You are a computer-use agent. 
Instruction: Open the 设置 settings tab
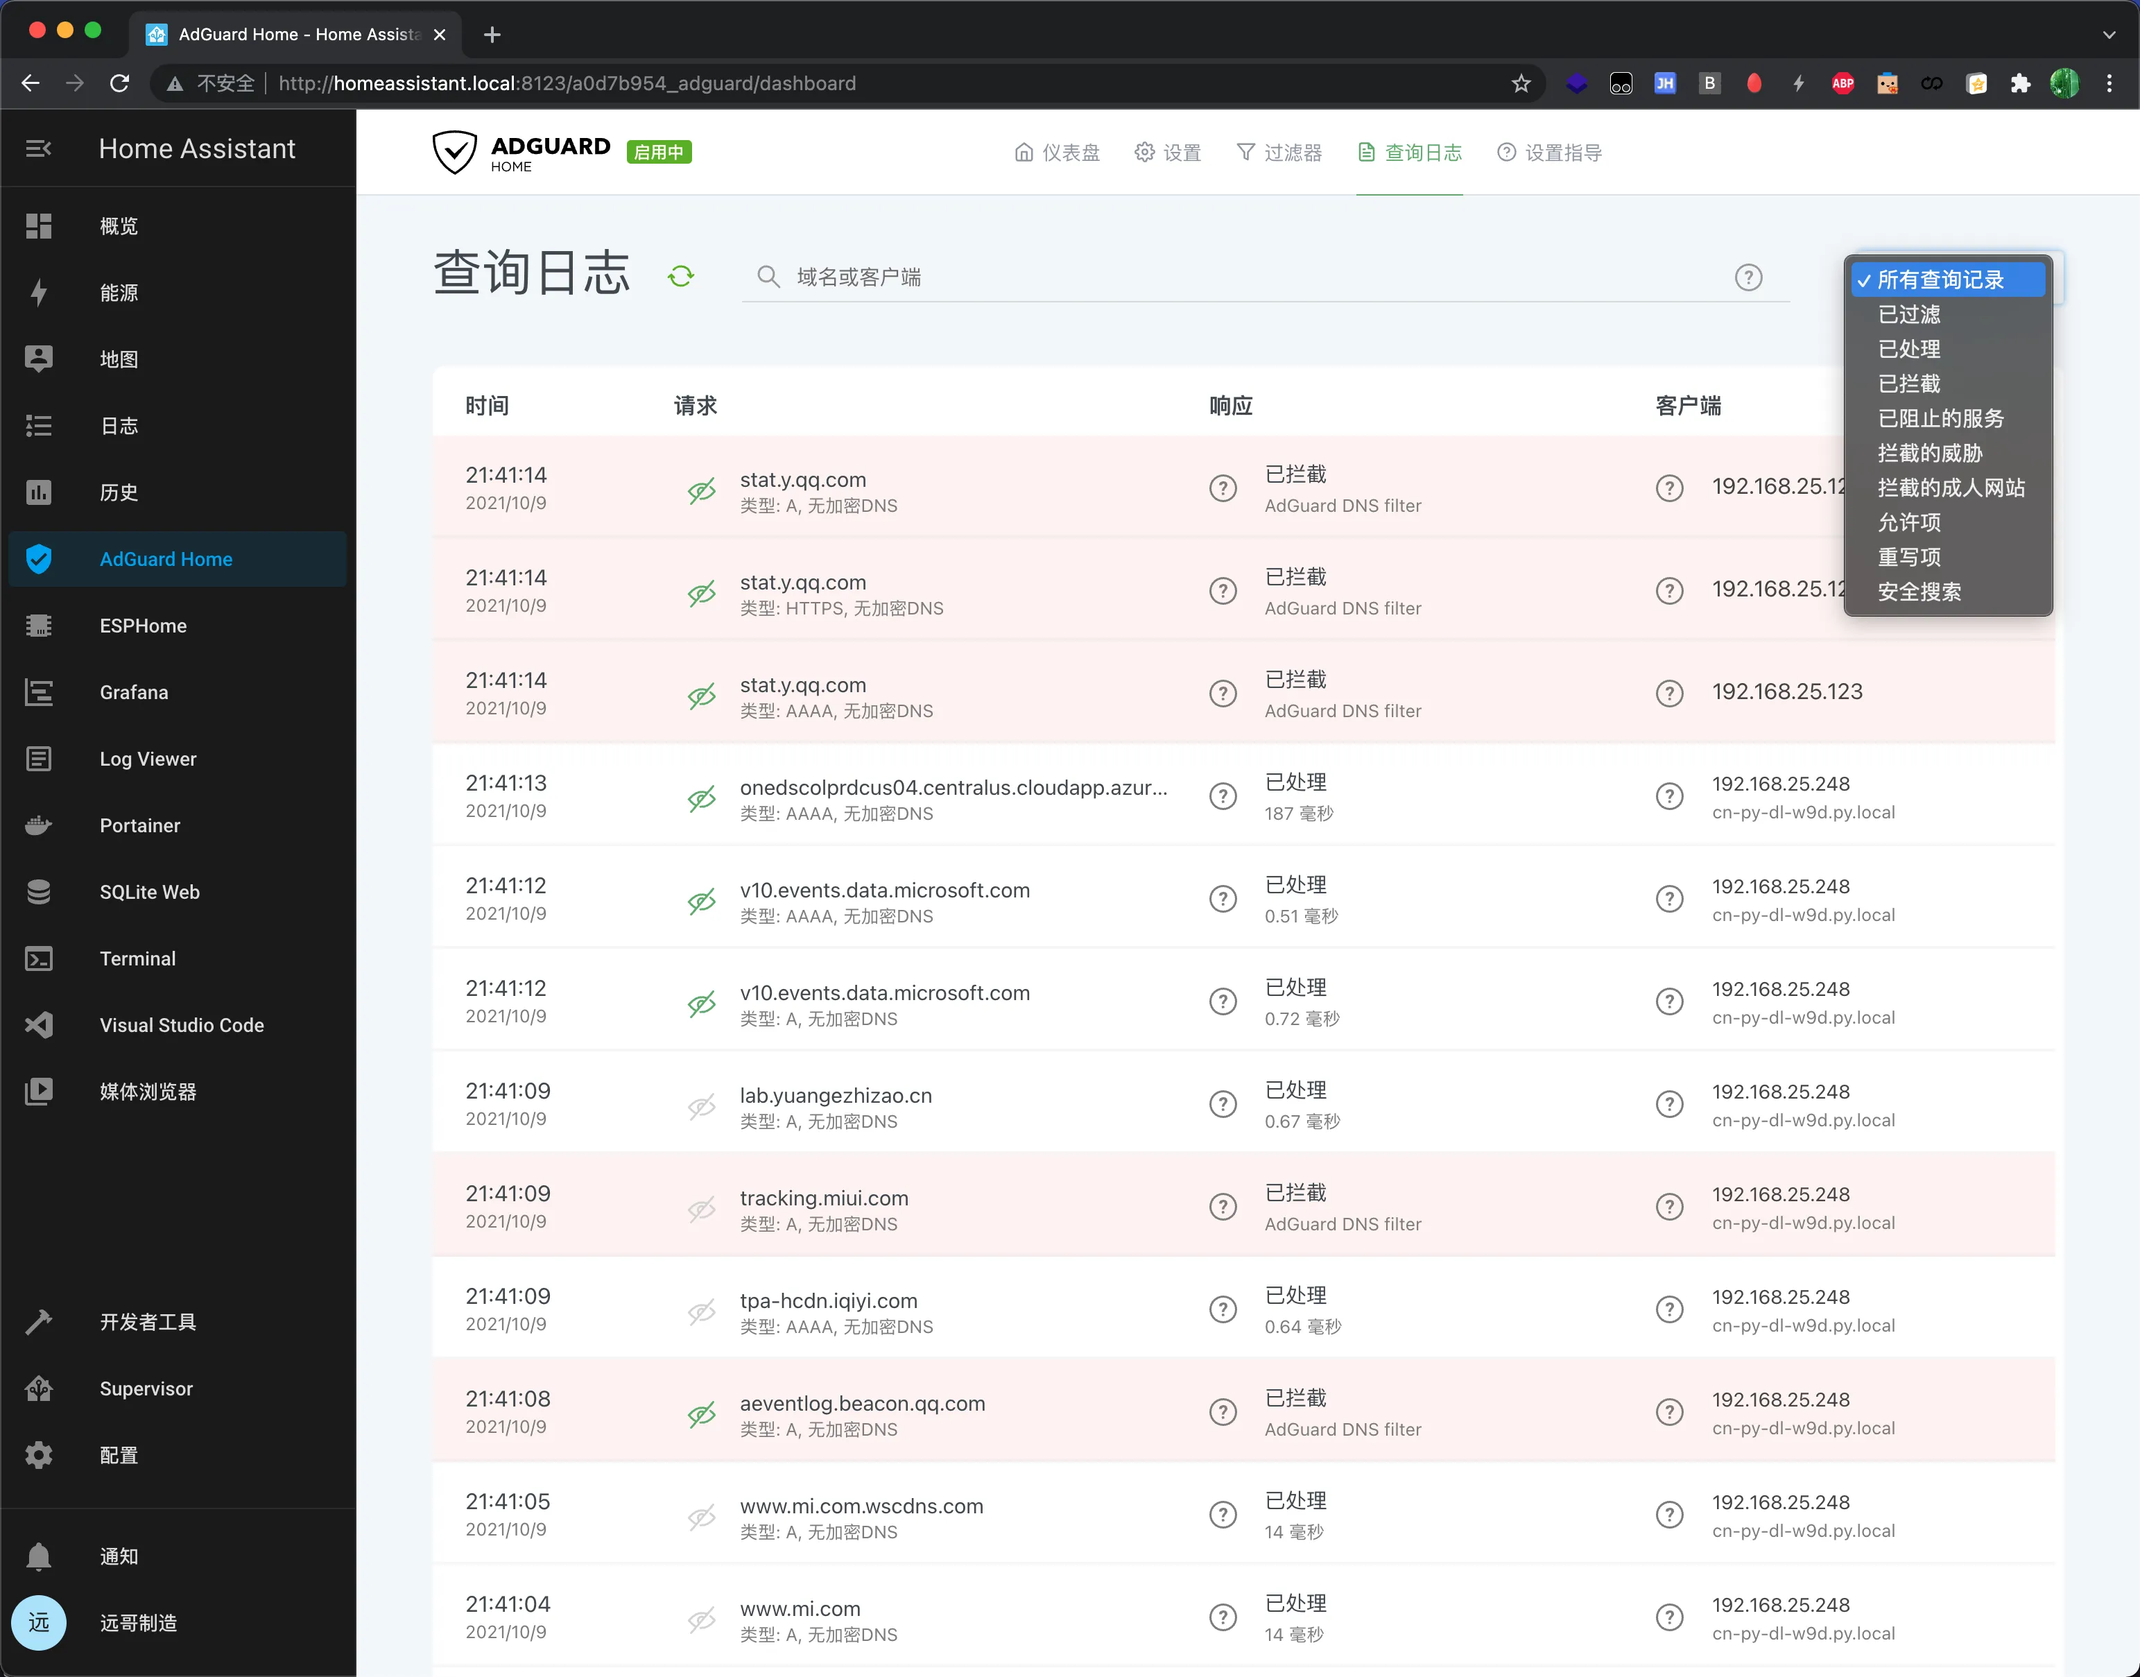[1167, 152]
